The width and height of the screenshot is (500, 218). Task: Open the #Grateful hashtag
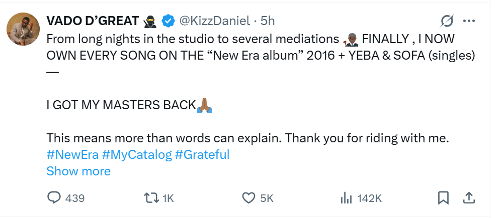(202, 154)
